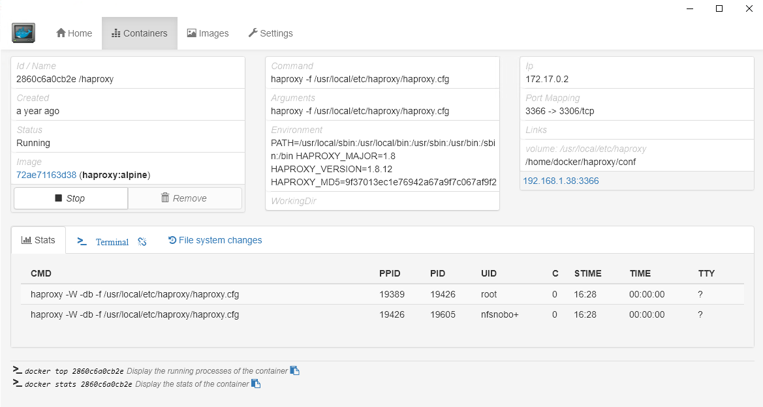
Task: Copy the docker stats command
Action: [256, 384]
